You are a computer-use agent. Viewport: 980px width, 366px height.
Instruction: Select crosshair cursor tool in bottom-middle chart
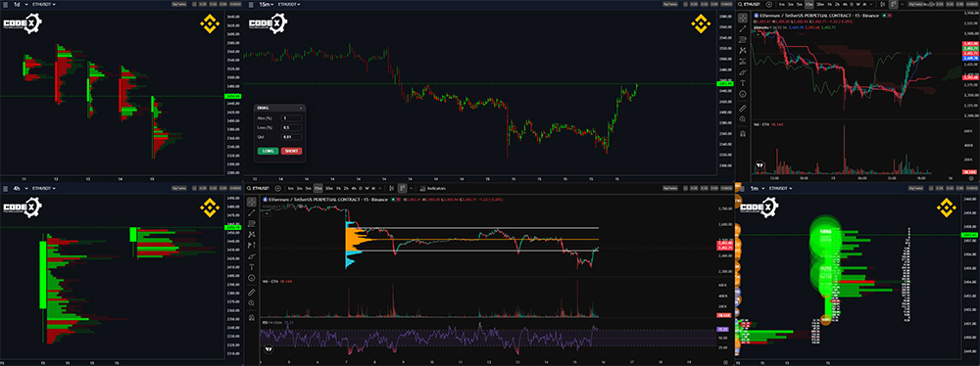[x=252, y=202]
